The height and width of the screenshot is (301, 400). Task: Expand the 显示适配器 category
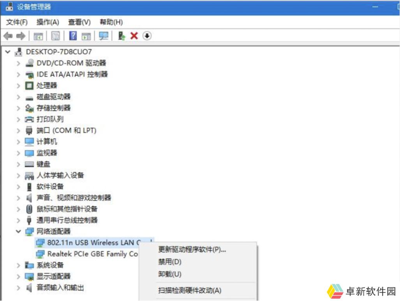18,276
